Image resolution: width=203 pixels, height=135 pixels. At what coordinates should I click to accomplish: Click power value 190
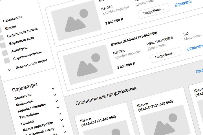[x=186, y=34]
